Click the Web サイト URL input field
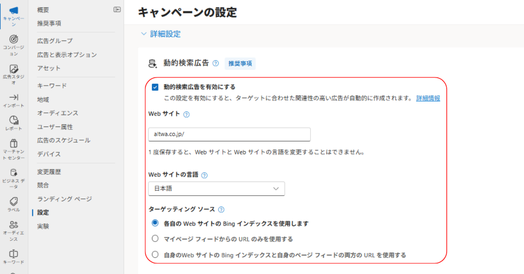Viewport: 524px width, 274px height. (229, 134)
